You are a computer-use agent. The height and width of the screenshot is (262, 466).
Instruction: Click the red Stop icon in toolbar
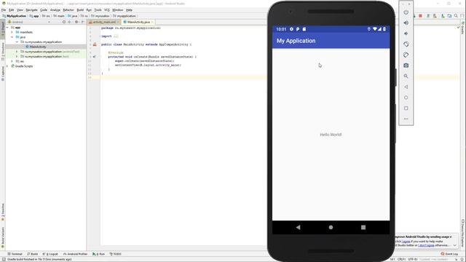[x=420, y=16]
